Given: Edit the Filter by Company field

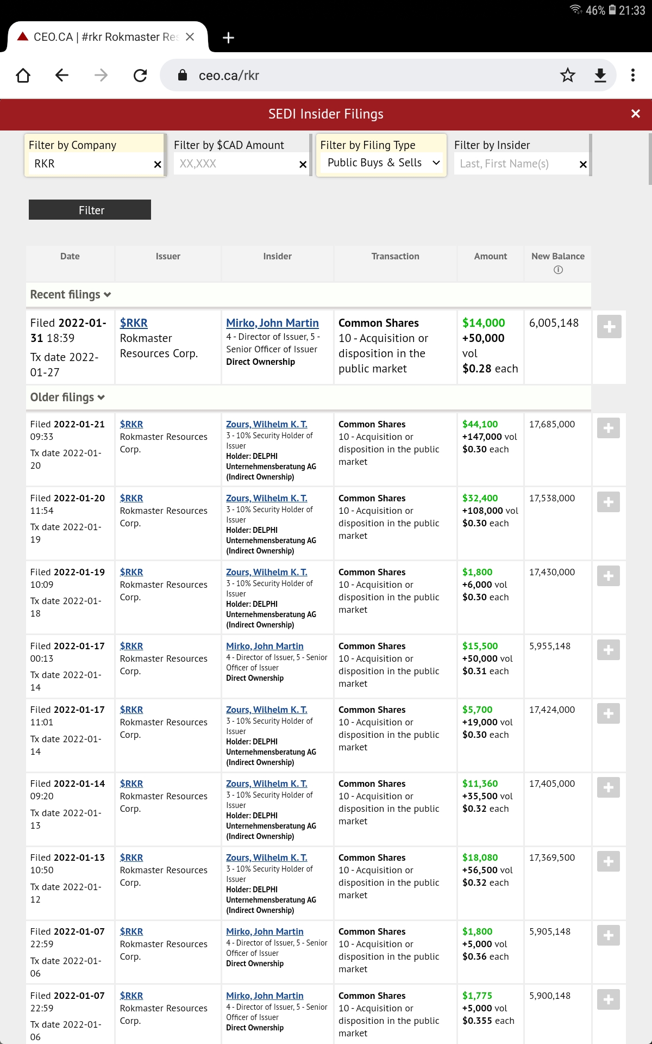Looking at the screenshot, I should (x=90, y=164).
